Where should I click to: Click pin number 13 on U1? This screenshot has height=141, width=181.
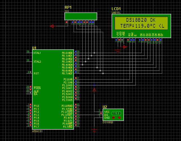[78, 114]
